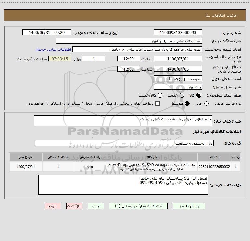The width and height of the screenshot is (250, 241).
Task: Click the response deadline hour 12:00 field
Action: [129, 59]
